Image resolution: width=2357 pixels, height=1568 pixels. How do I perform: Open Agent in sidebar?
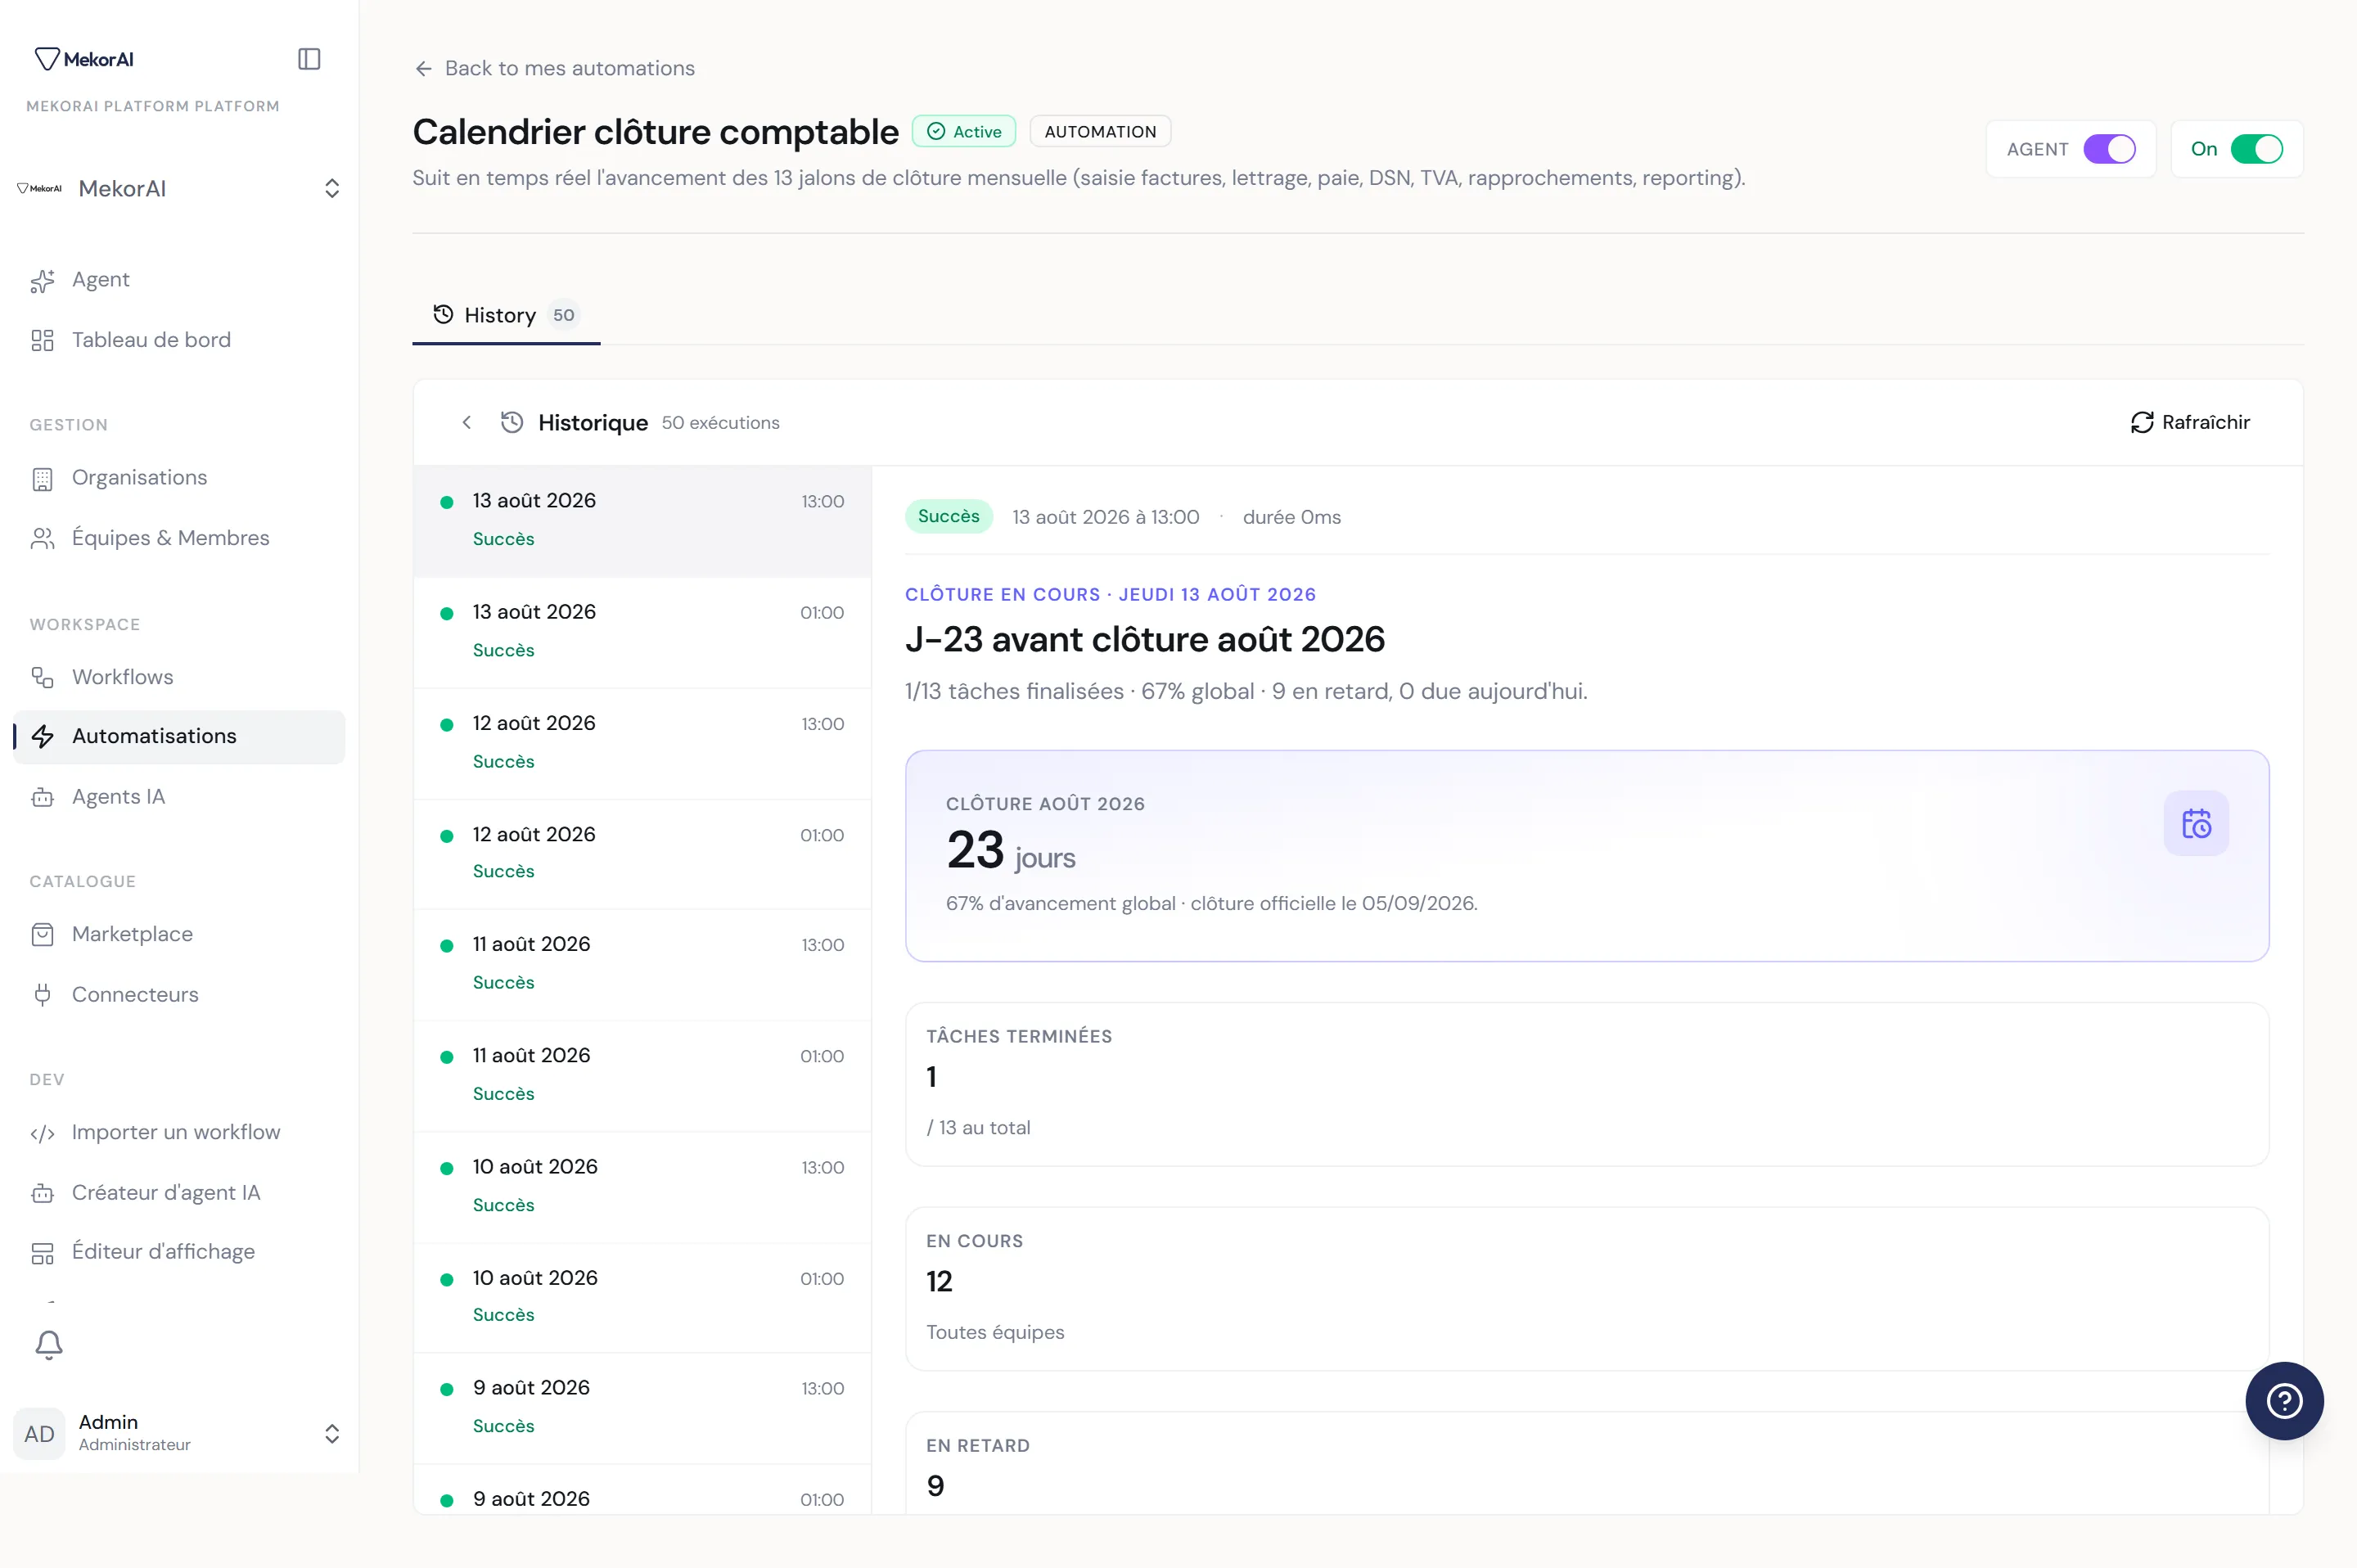(180, 280)
